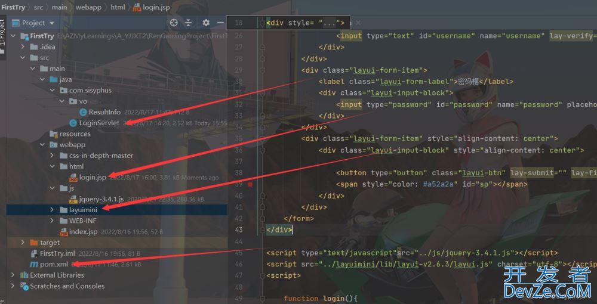Screen dimensions: 597x304
Task: Click FirstTry in the breadcrumb bar
Action: tap(13, 7)
